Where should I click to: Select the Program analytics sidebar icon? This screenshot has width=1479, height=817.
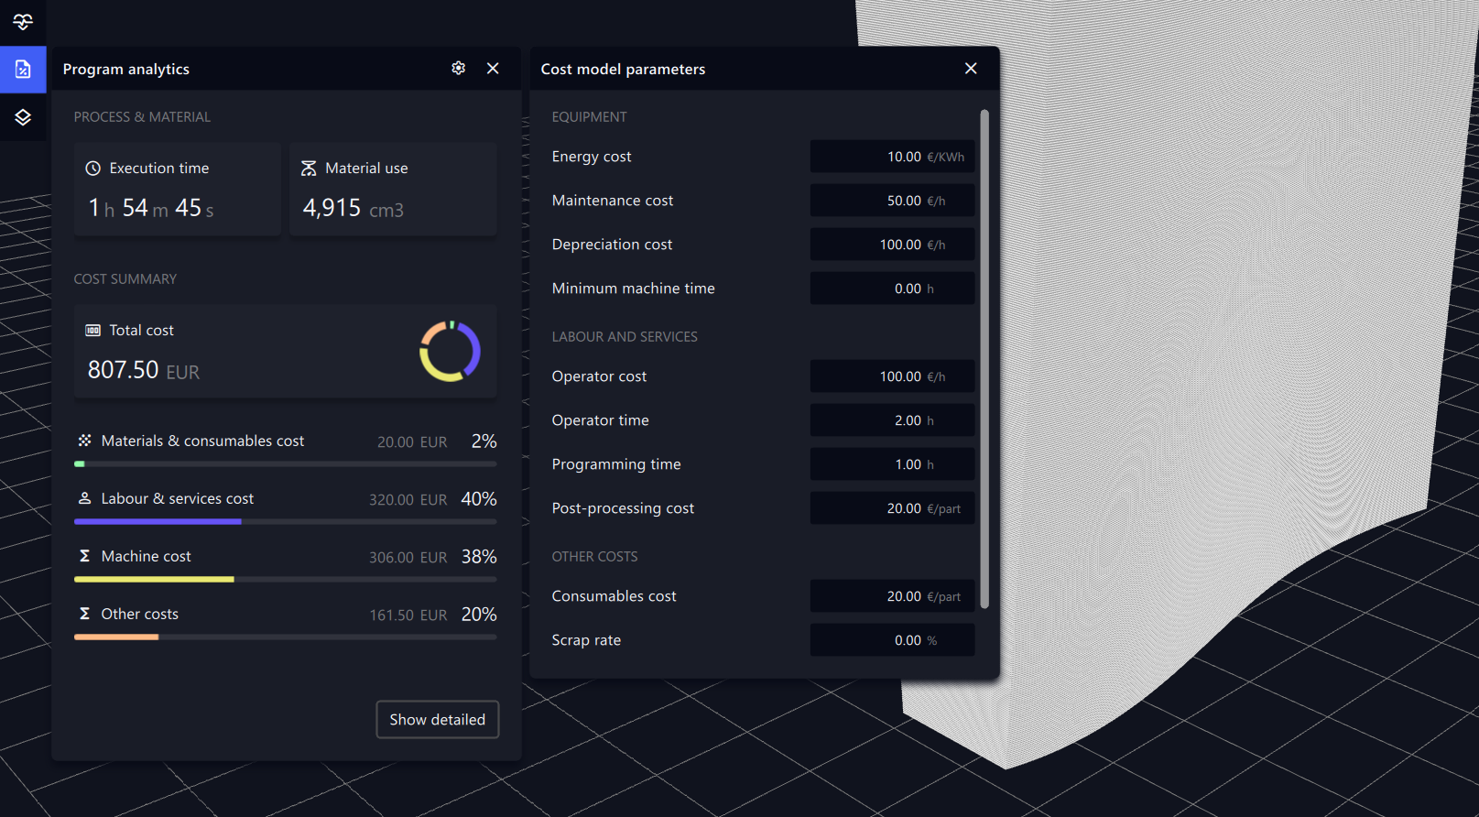tap(23, 70)
